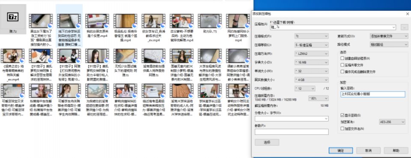Image resolution: width=411 pixels, height=158 pixels.
Task: Enable the 加密文件名 checkbox
Action: coord(342,128)
